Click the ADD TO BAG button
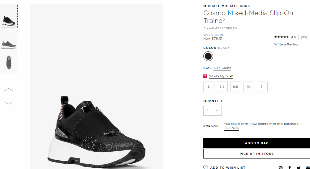310x169 pixels. (256, 143)
